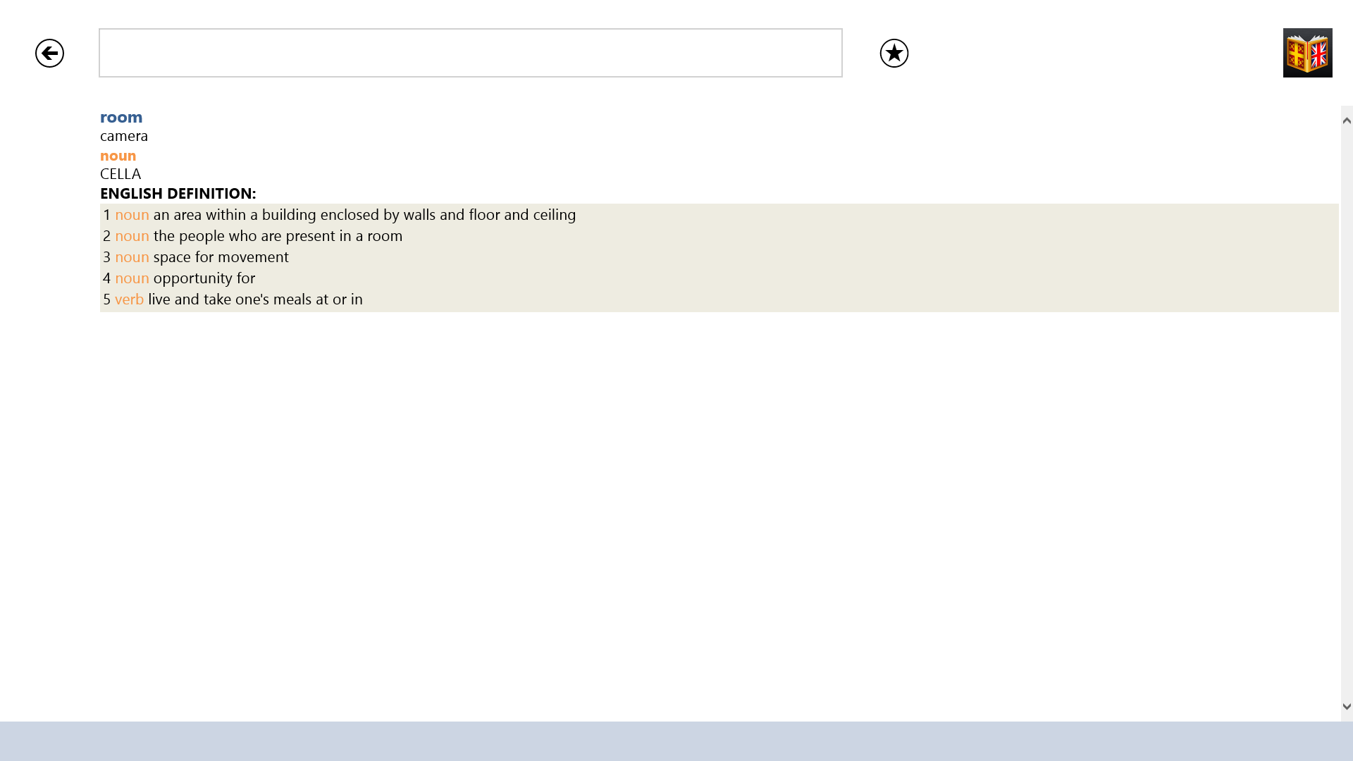The height and width of the screenshot is (761, 1353).
Task: Click the back arrow button
Action: [49, 54]
